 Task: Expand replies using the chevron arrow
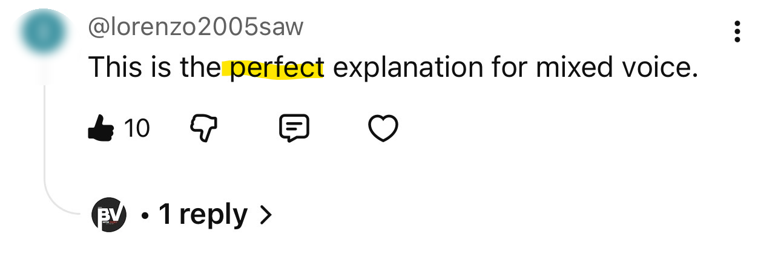coord(265,215)
